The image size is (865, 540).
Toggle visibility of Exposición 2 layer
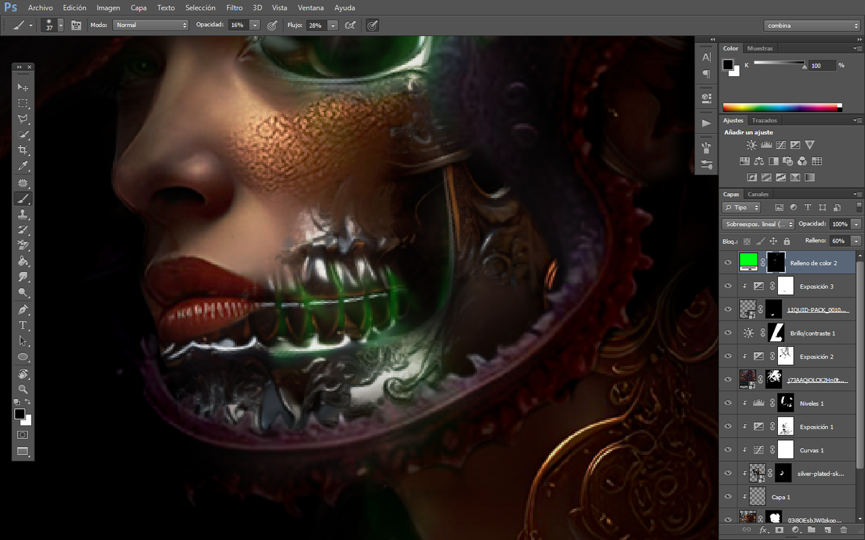point(728,356)
